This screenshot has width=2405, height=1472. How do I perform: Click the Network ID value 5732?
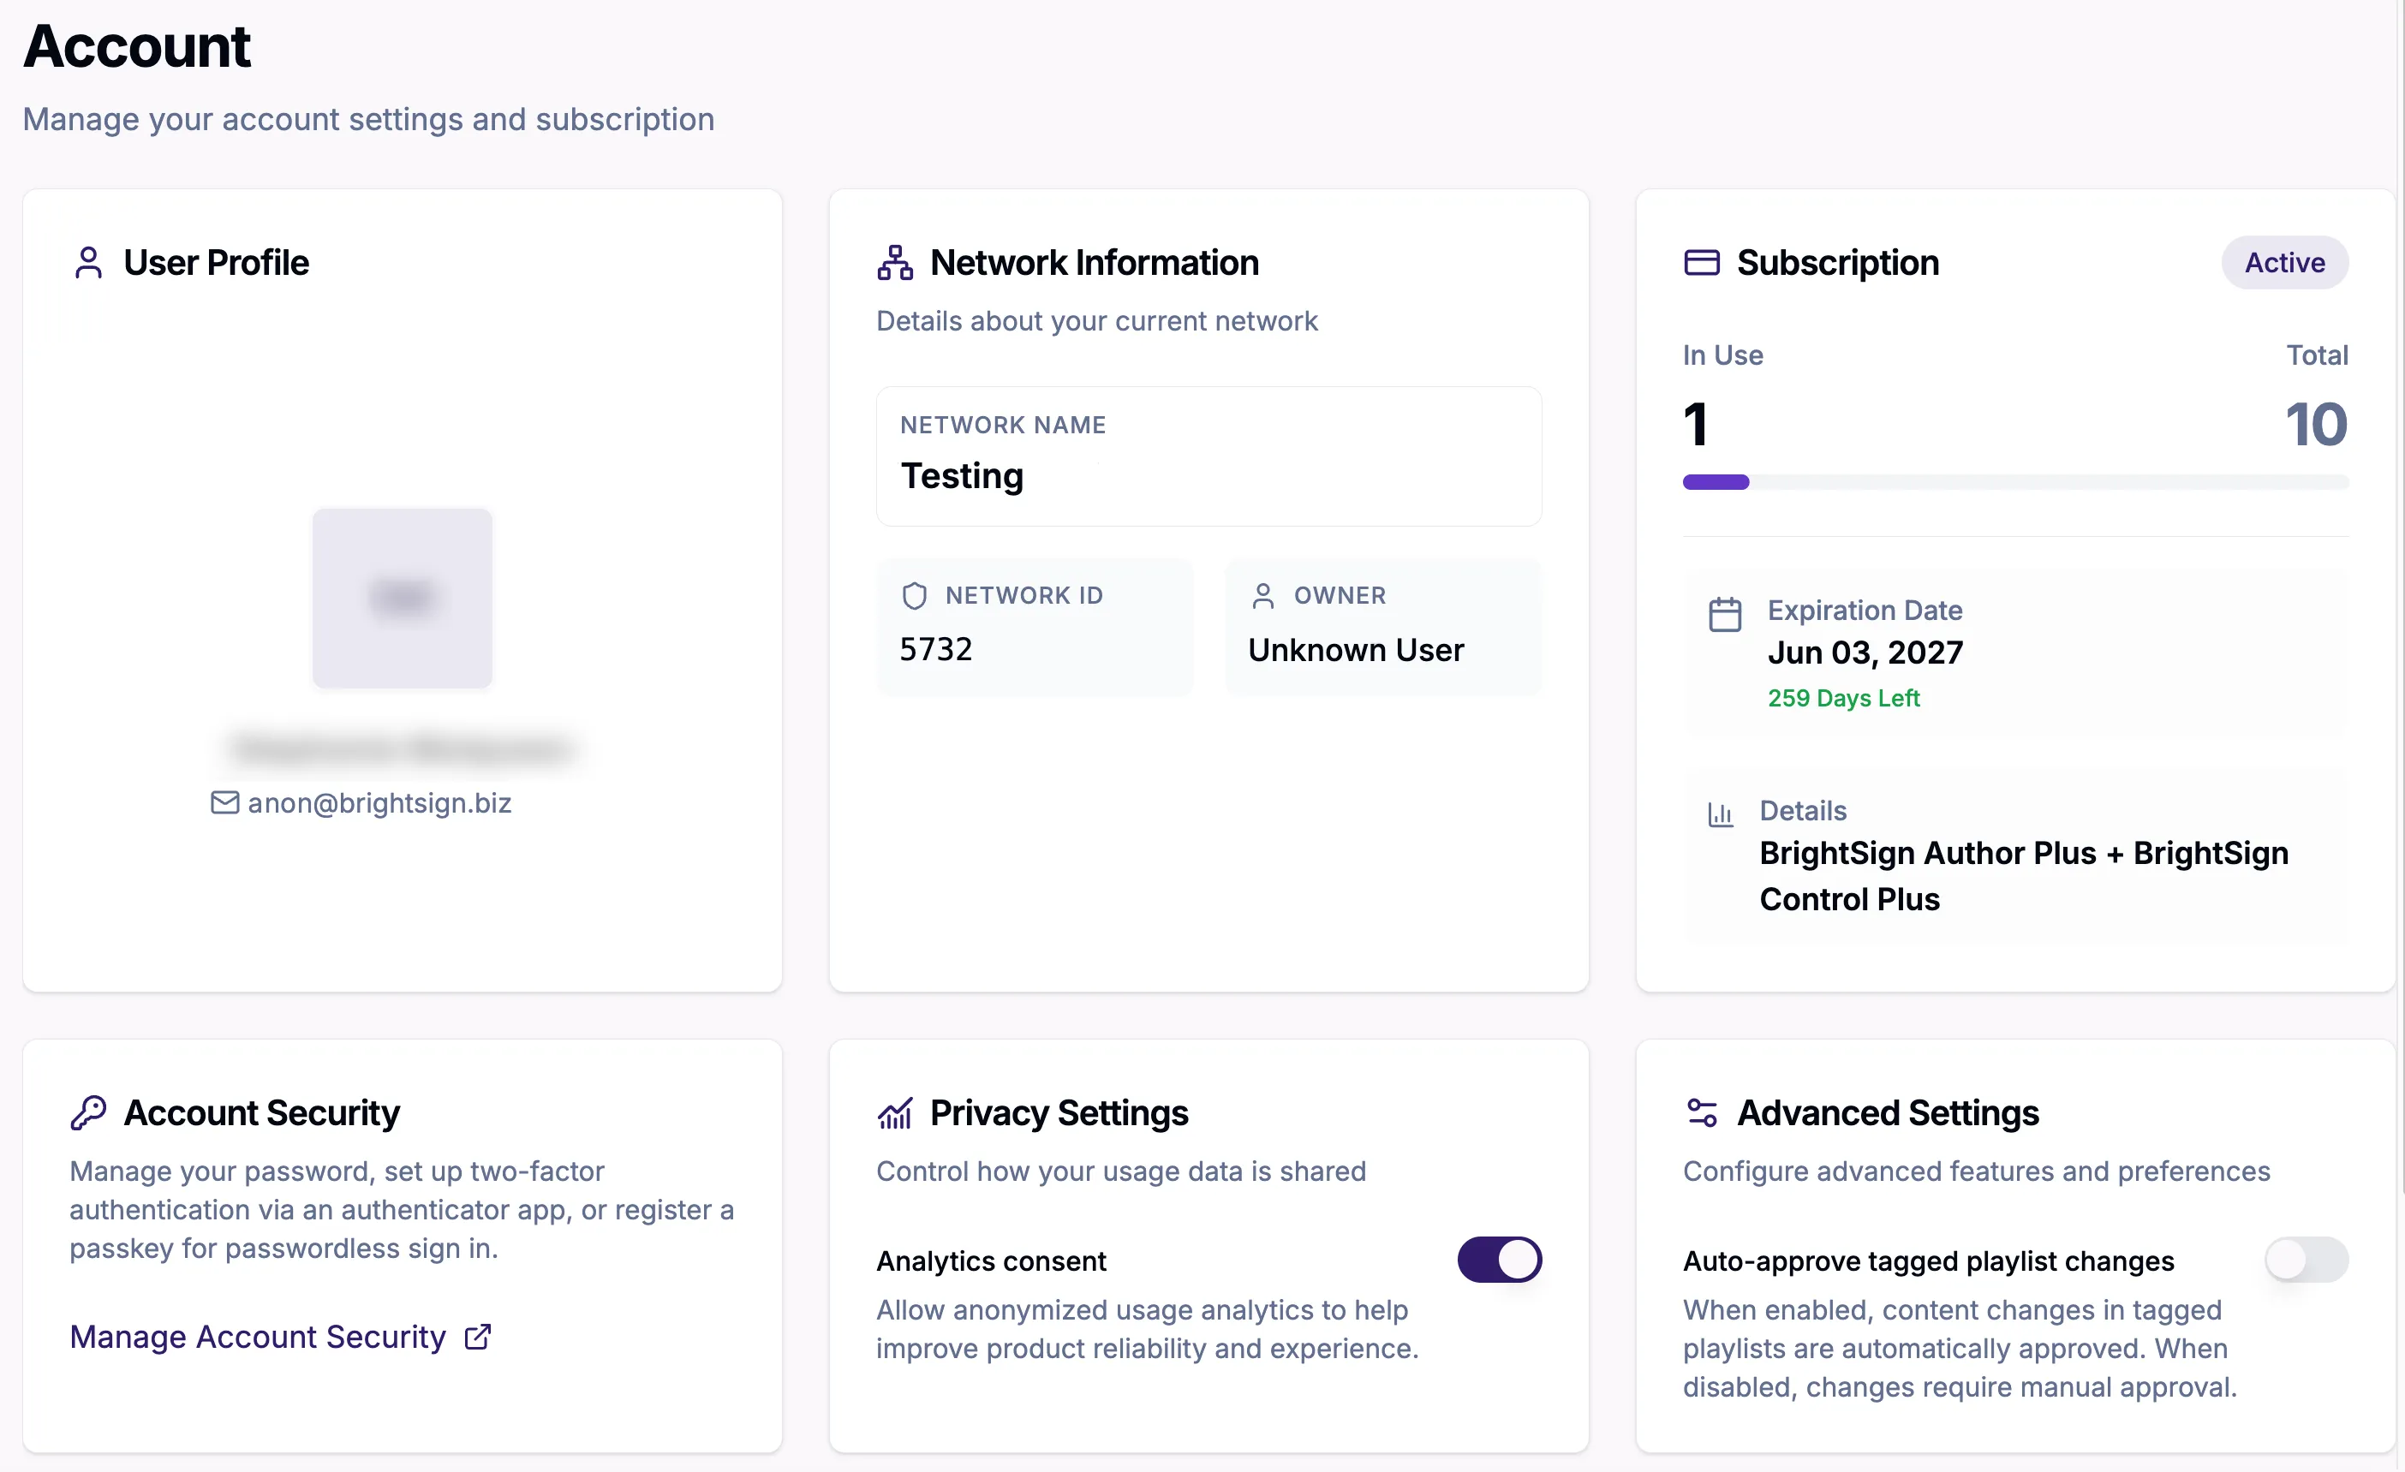tap(935, 649)
